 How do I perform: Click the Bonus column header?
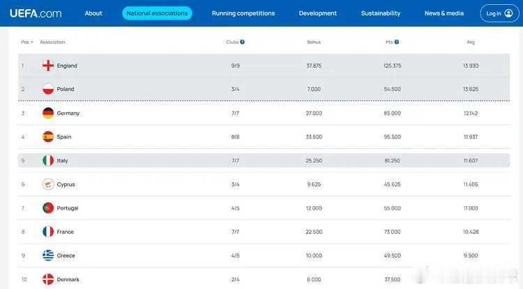tap(314, 42)
